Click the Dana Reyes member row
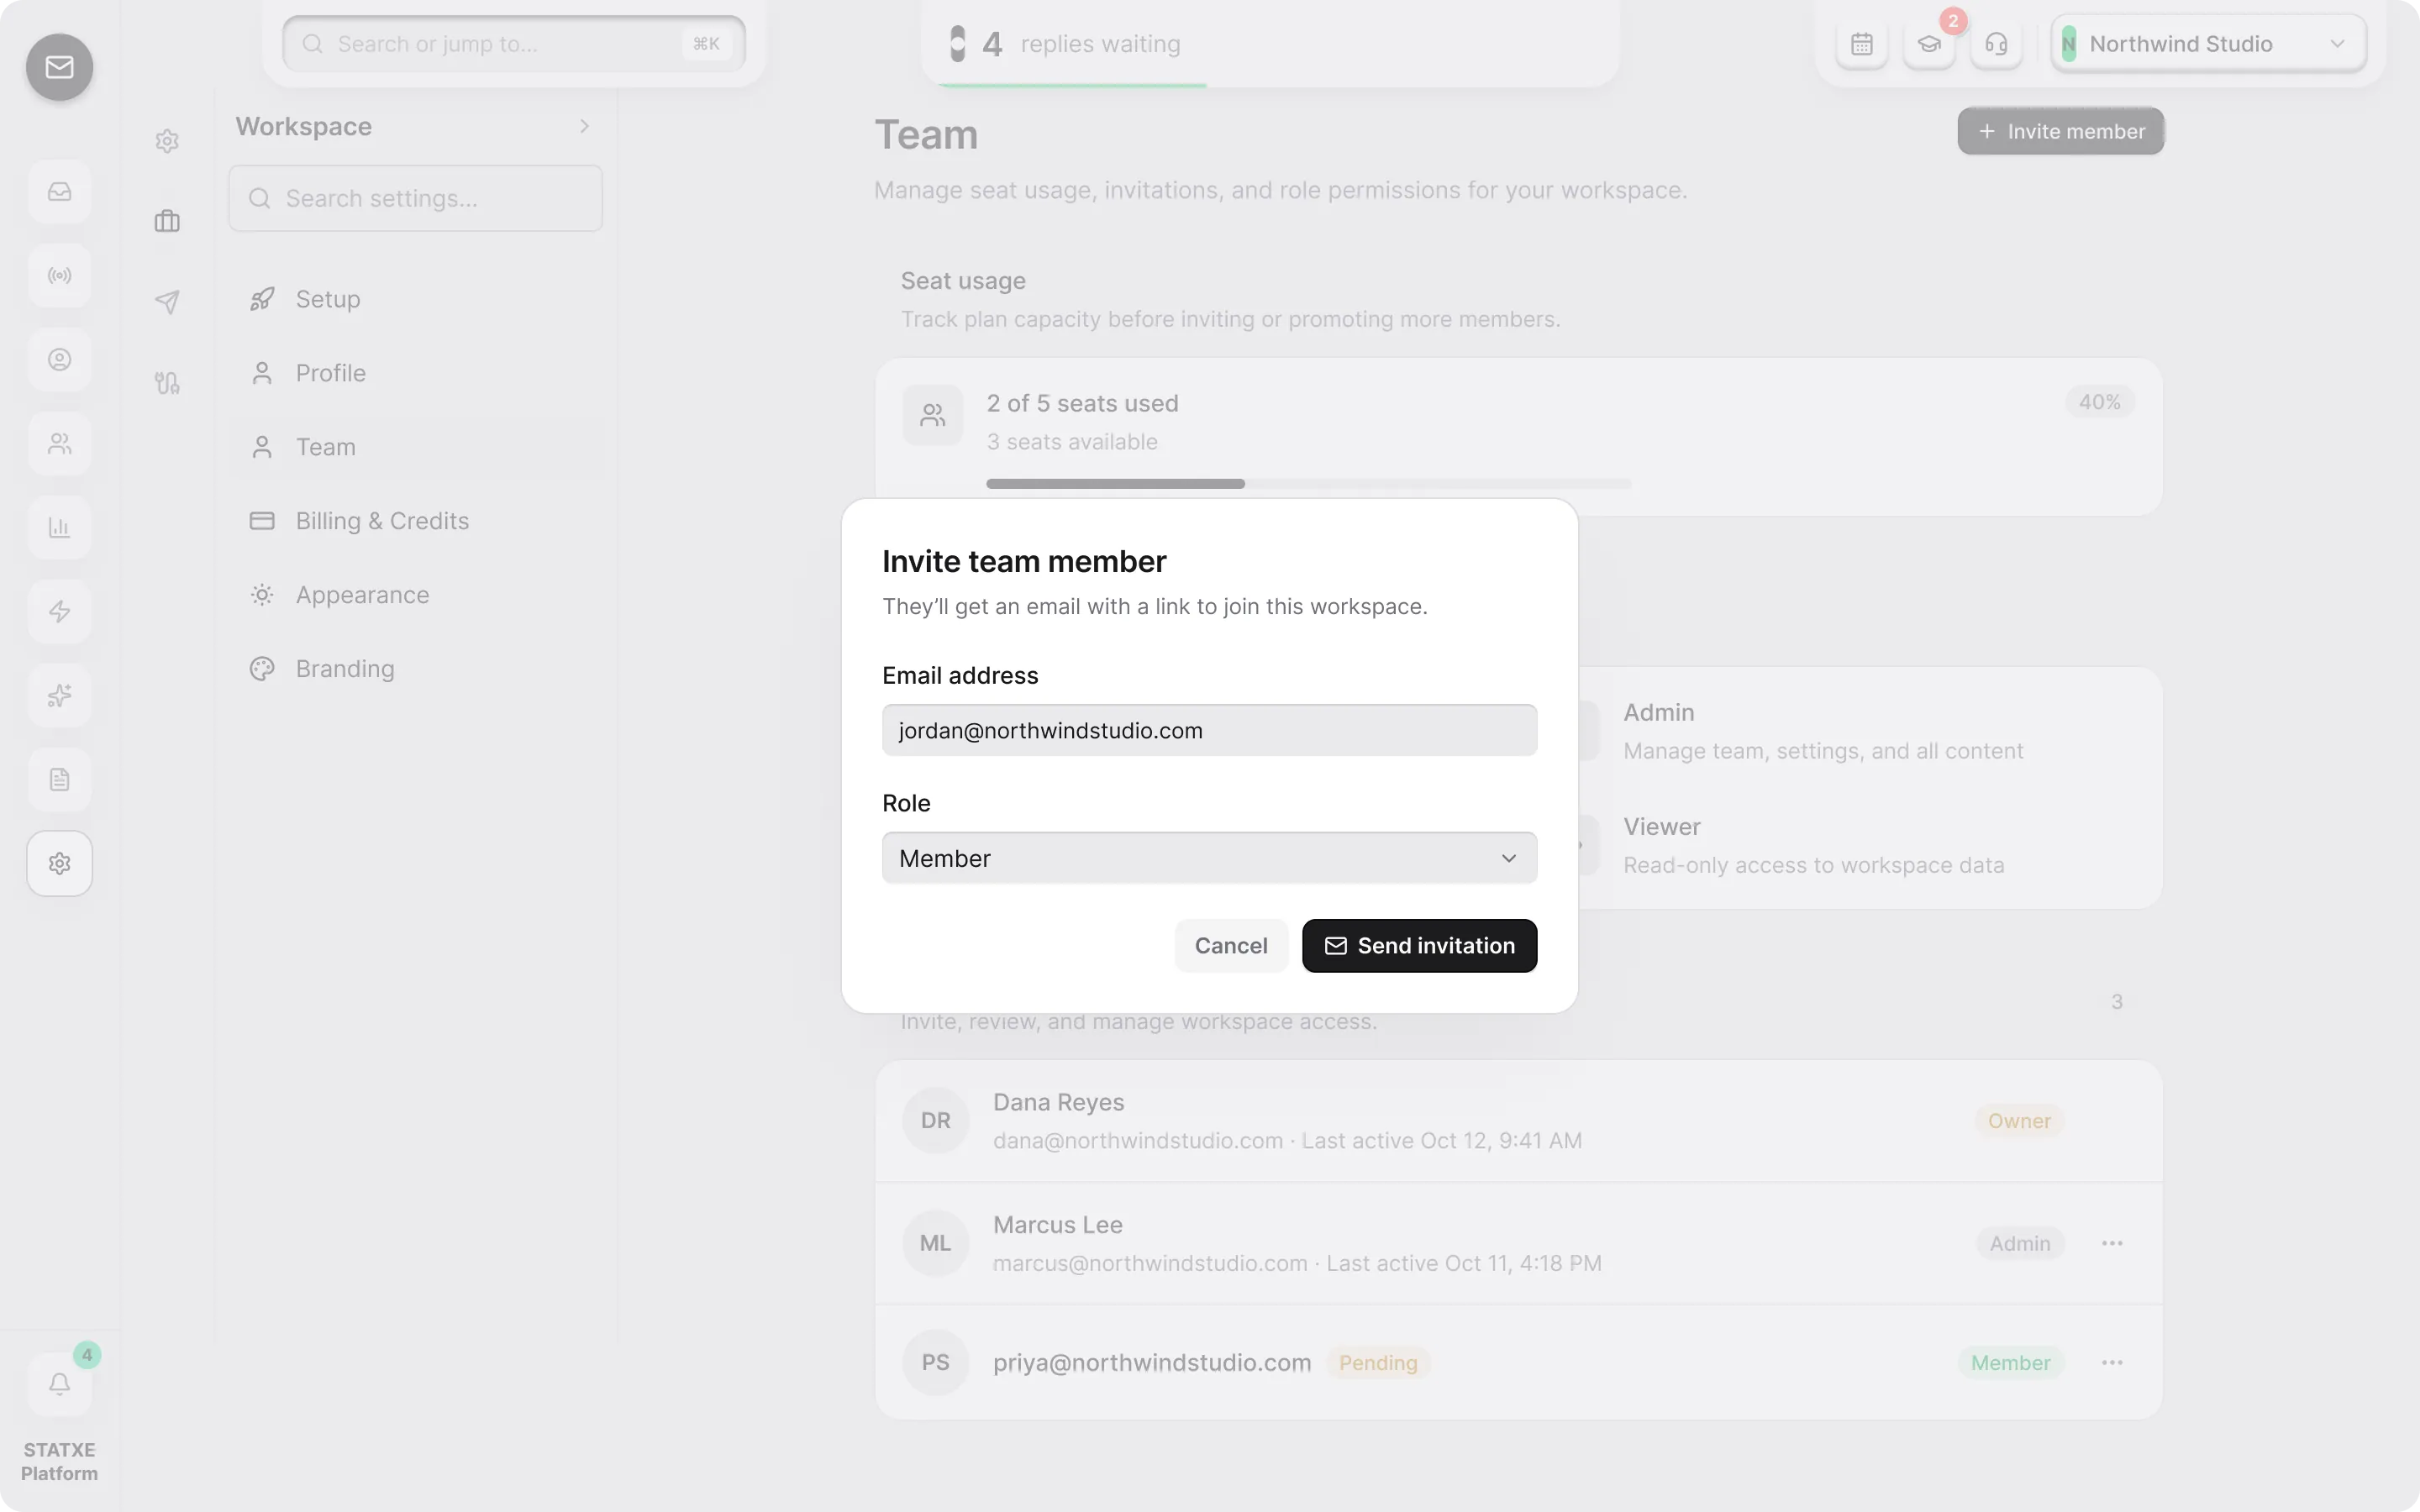This screenshot has width=2420, height=1512. point(1518,1121)
